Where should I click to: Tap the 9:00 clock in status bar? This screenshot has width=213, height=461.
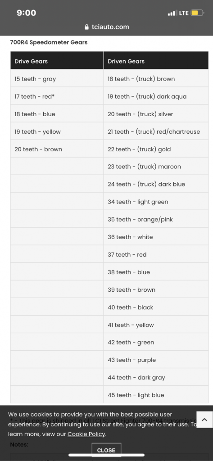27,13
